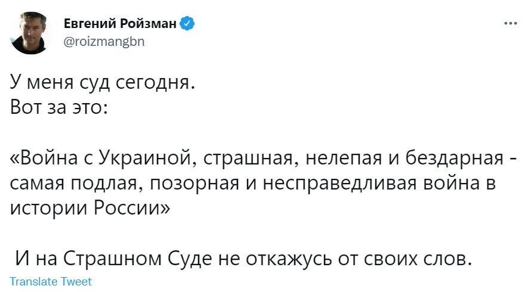Click the blue verified badge
Screen dimensions: 528x292
(188, 24)
